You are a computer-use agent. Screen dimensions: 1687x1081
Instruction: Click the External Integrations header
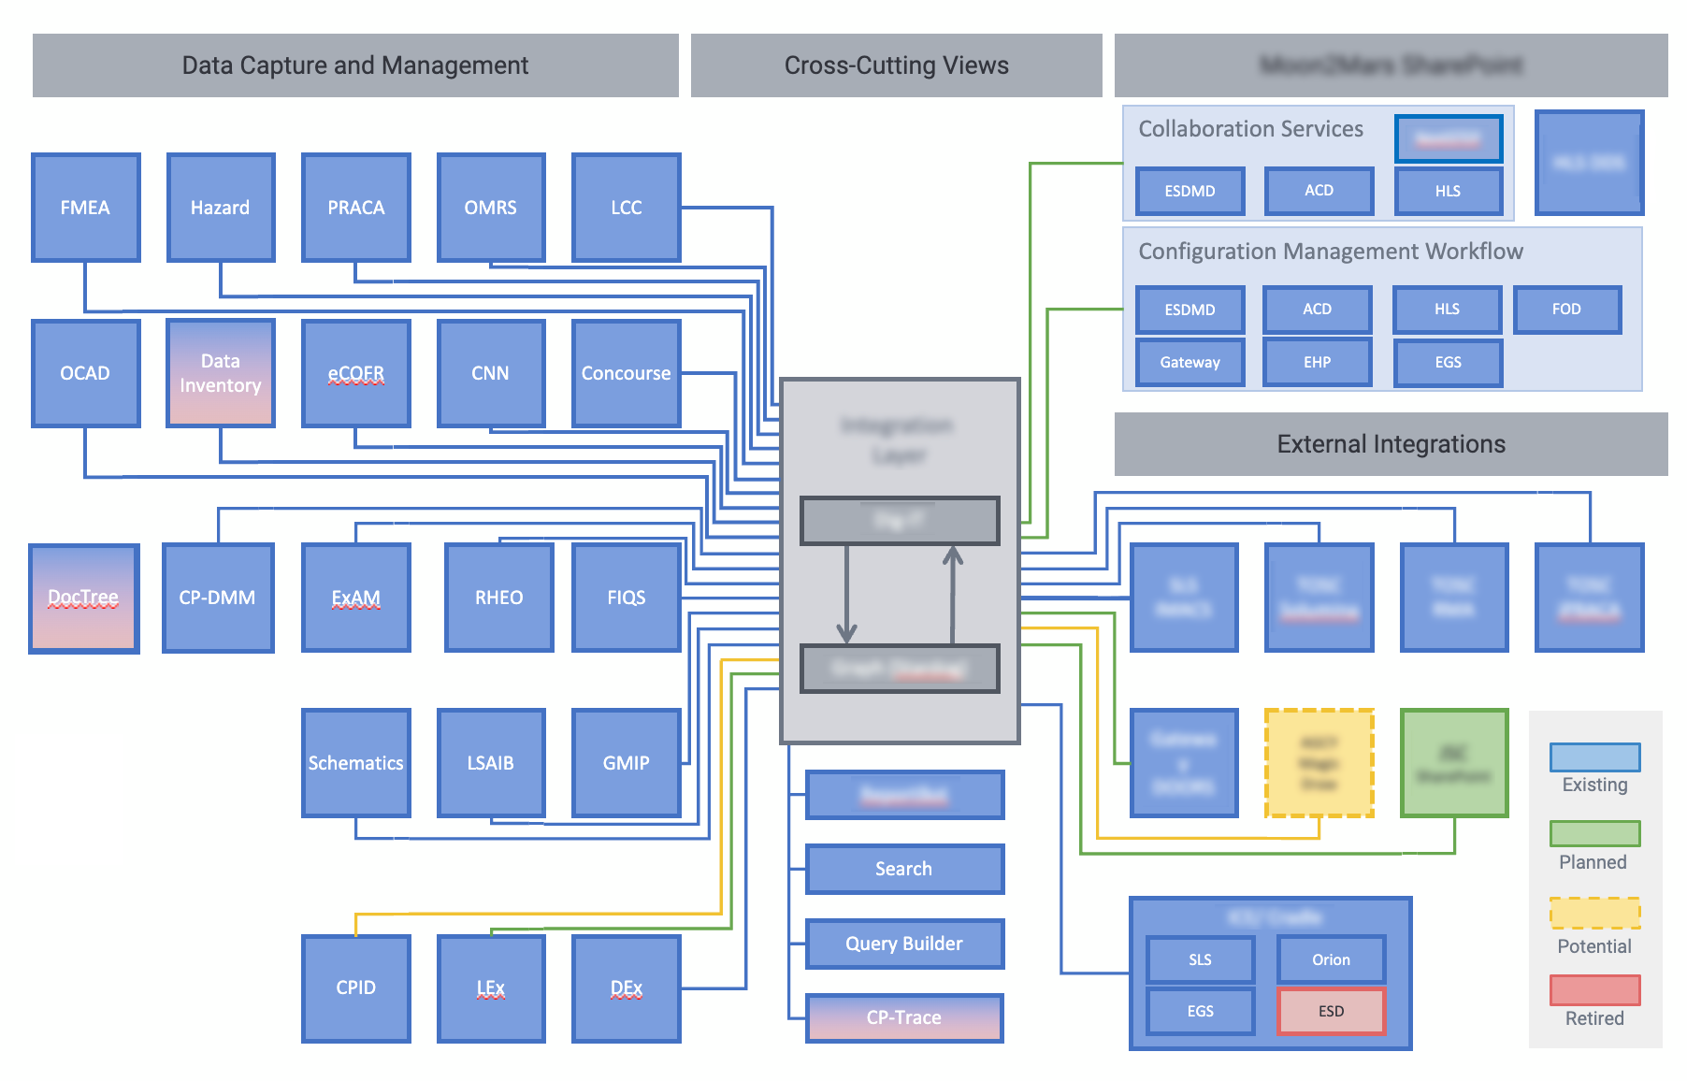coord(1391,444)
